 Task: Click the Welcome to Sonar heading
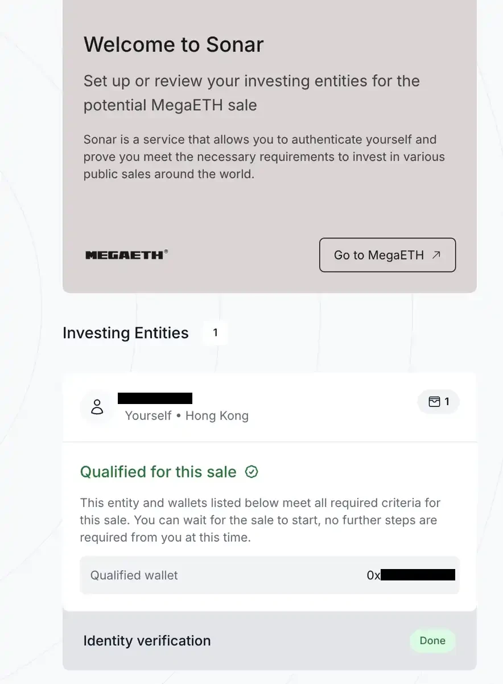(174, 44)
